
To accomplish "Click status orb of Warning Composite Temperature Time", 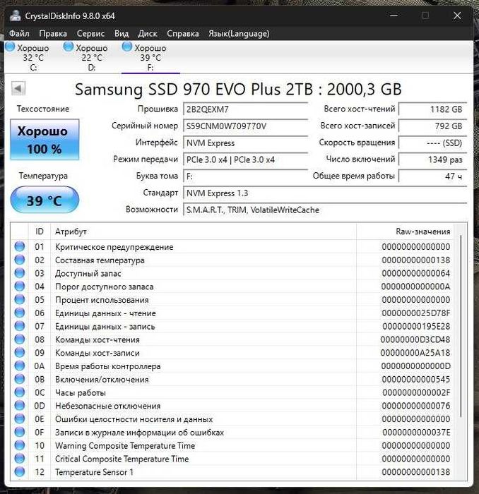I will click(x=20, y=445).
